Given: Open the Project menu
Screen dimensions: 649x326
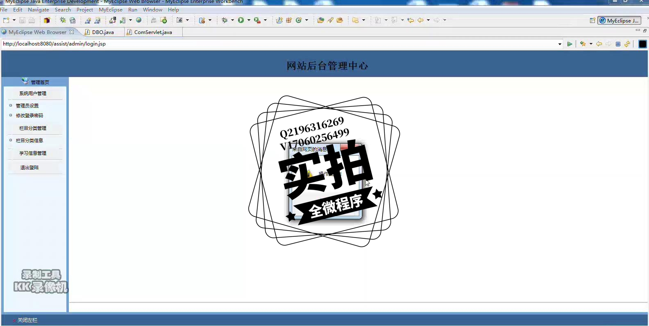Looking at the screenshot, I should (x=85, y=9).
